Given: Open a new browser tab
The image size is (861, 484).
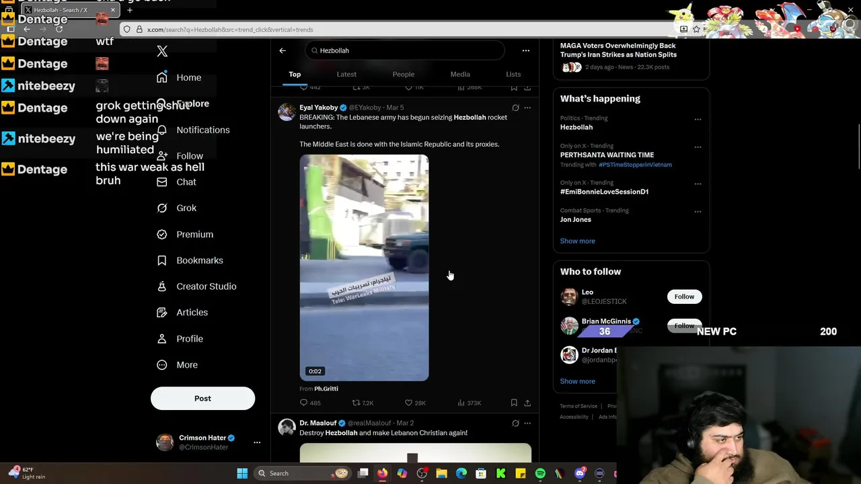Looking at the screenshot, I should (130, 10).
